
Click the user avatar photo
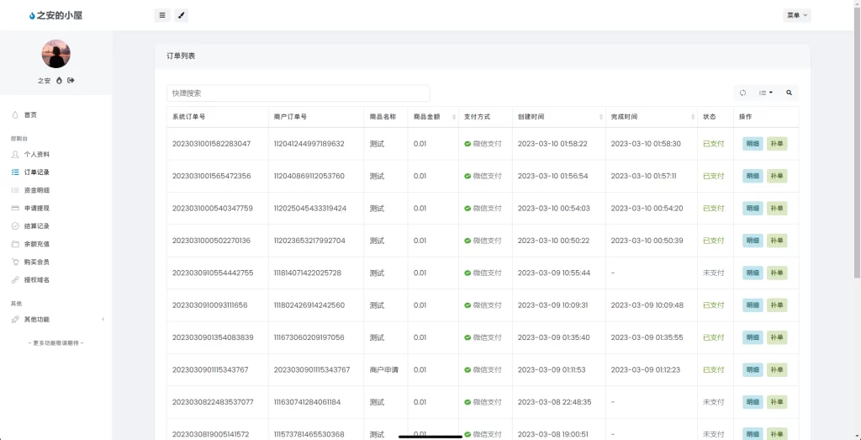[56, 54]
